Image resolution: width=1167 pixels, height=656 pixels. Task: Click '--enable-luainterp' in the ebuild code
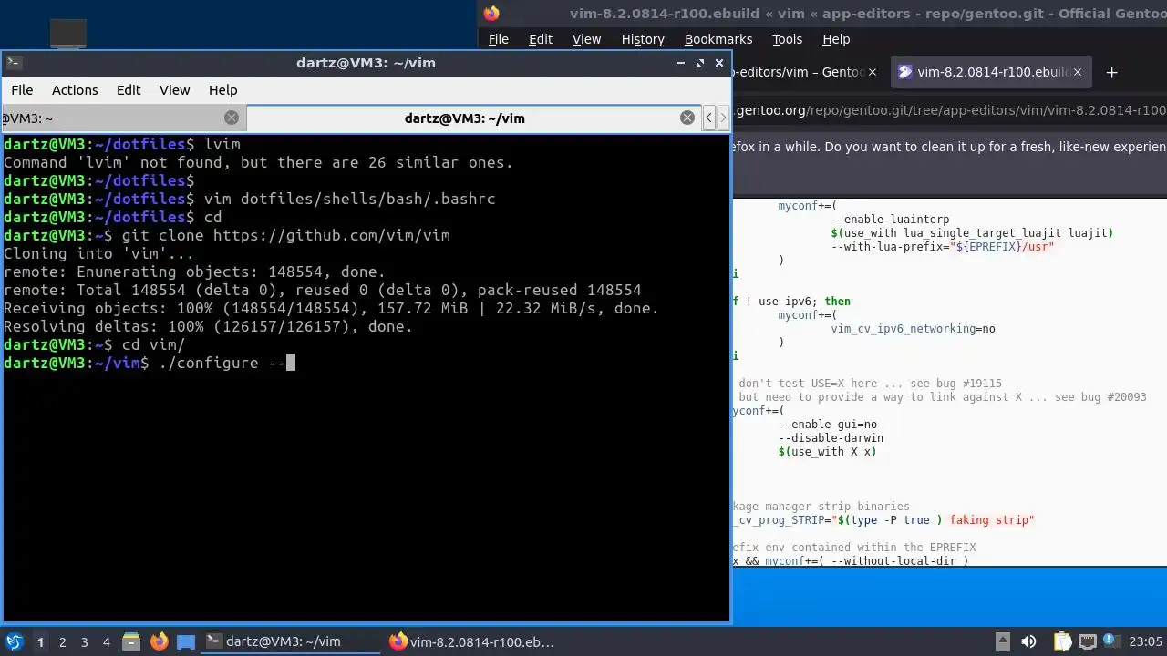tap(890, 220)
